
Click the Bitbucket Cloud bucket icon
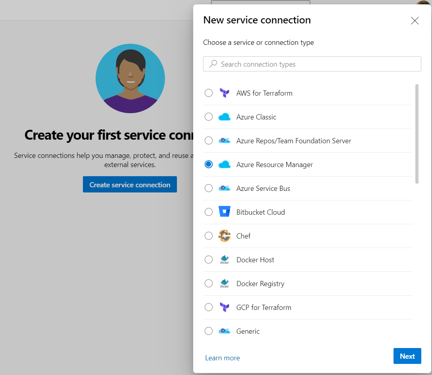(x=225, y=212)
